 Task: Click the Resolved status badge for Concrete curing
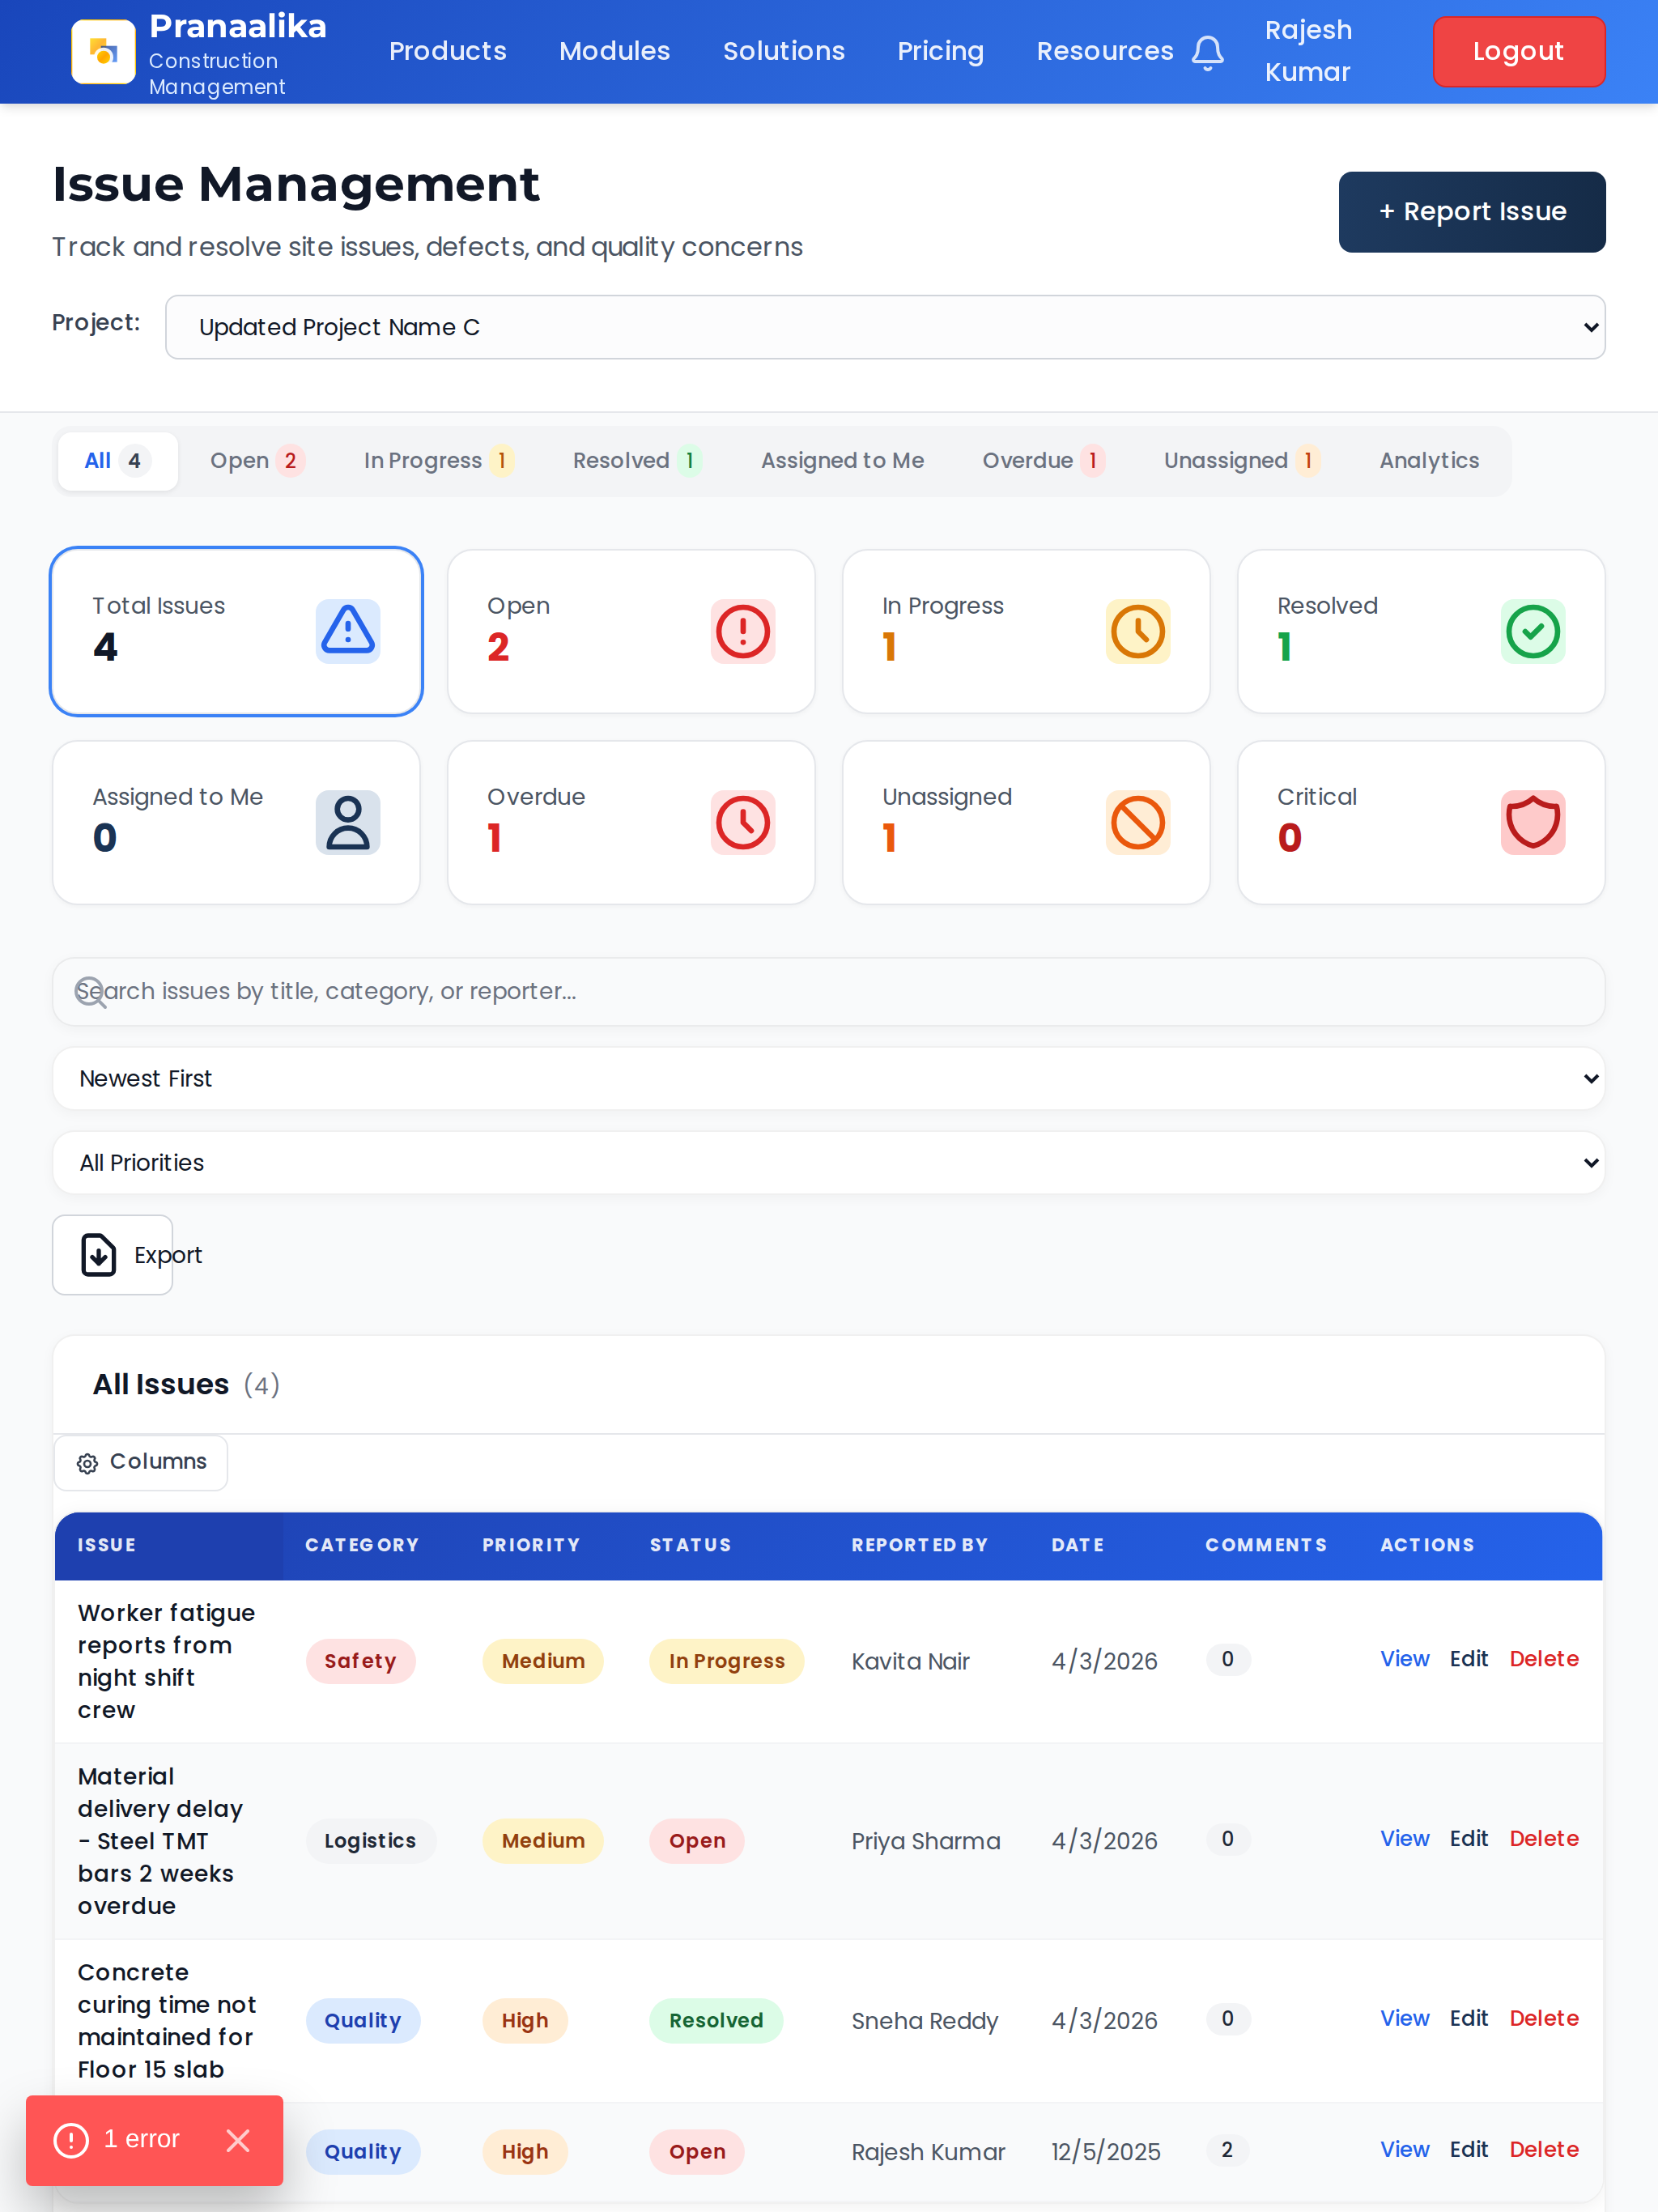[x=716, y=2021]
